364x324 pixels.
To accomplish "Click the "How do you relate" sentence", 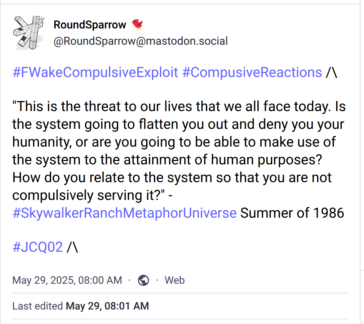I will point(172,177).
